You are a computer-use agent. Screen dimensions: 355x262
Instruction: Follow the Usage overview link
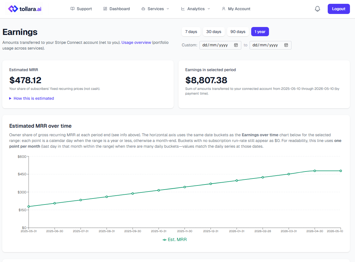pyautogui.click(x=136, y=42)
